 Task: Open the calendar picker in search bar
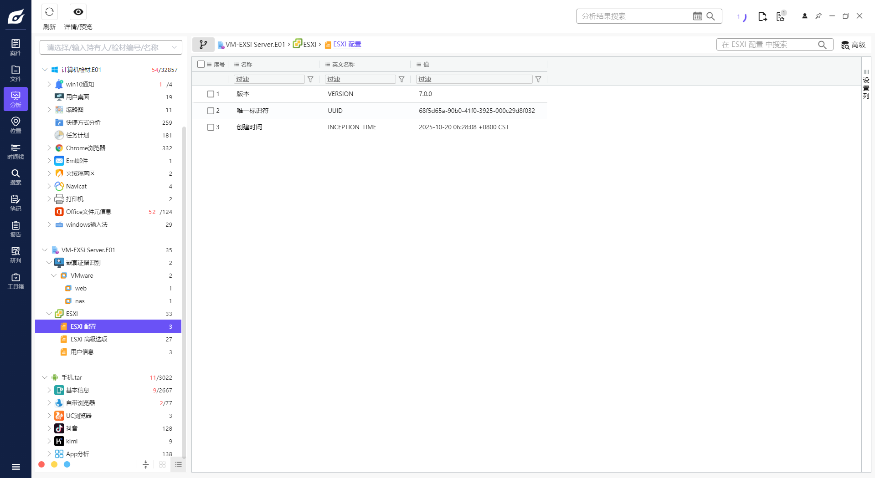(x=697, y=16)
